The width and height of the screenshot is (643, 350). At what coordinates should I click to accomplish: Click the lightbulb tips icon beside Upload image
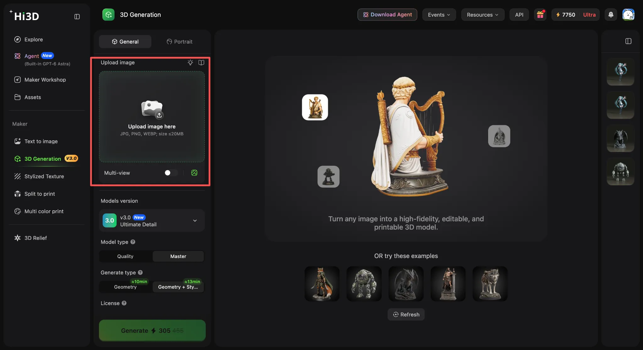coord(190,62)
